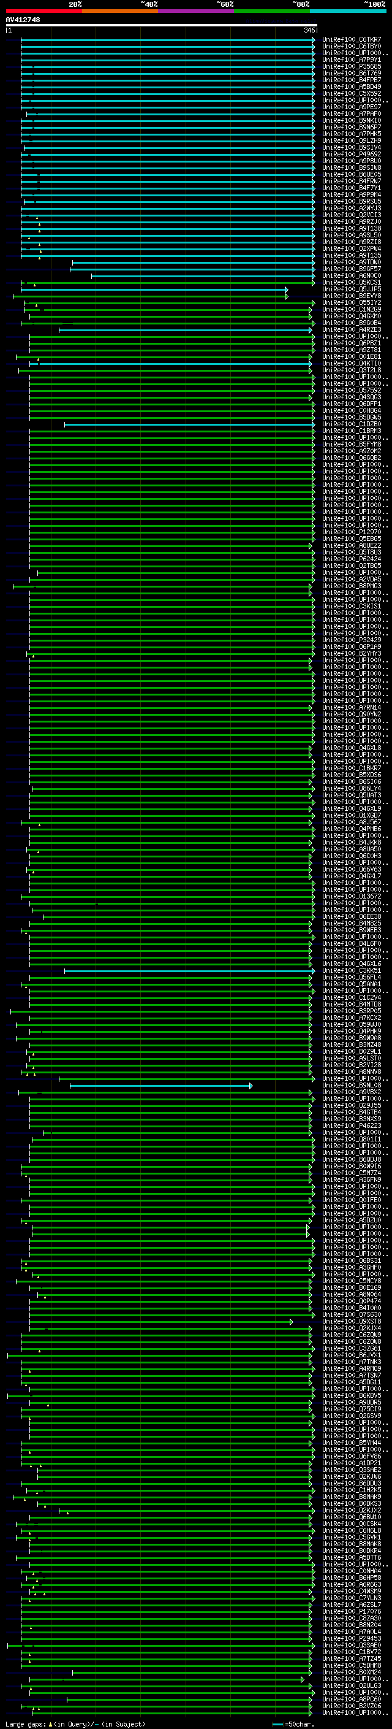Click label UniRef100_B9NKI0
The width and height of the screenshot is (392, 1729).
pyautogui.click(x=352, y=120)
